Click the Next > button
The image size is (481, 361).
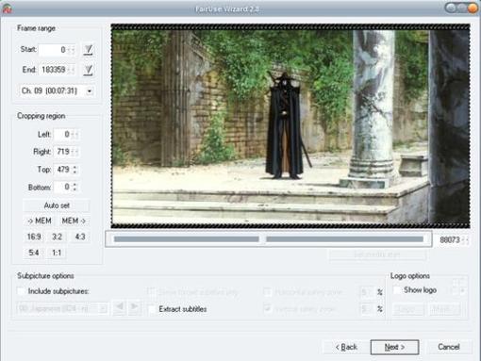tap(394, 347)
